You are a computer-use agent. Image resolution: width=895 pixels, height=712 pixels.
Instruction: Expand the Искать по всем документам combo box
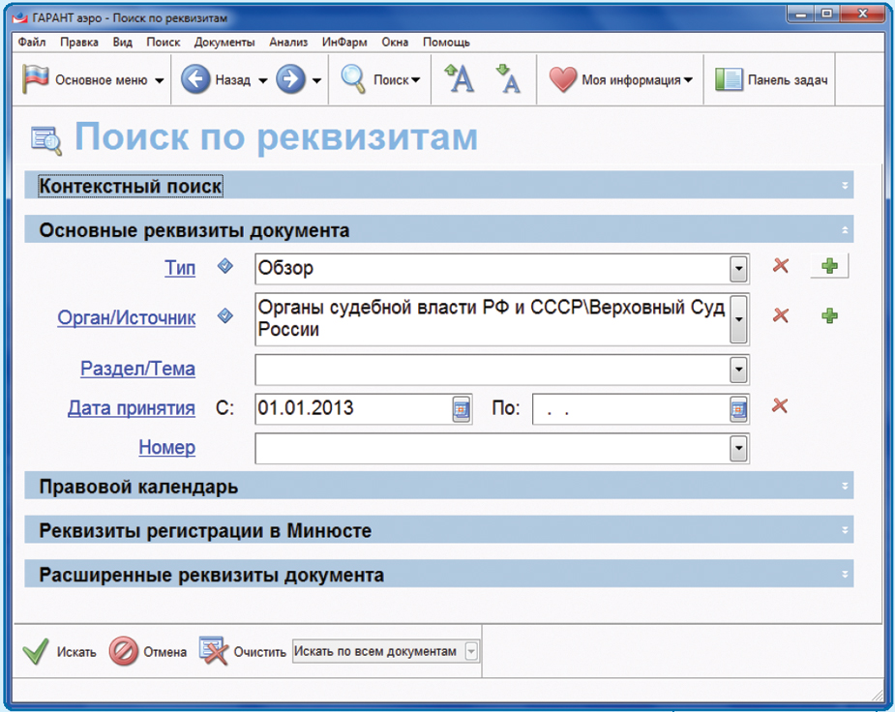coord(471,652)
